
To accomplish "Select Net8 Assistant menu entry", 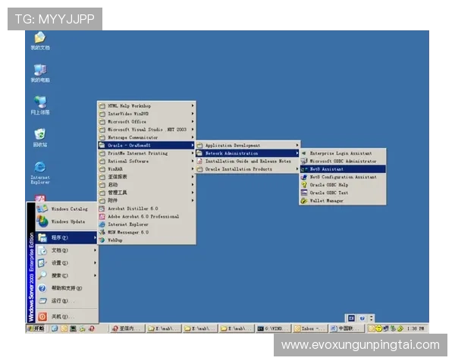I will pyautogui.click(x=343, y=169).
